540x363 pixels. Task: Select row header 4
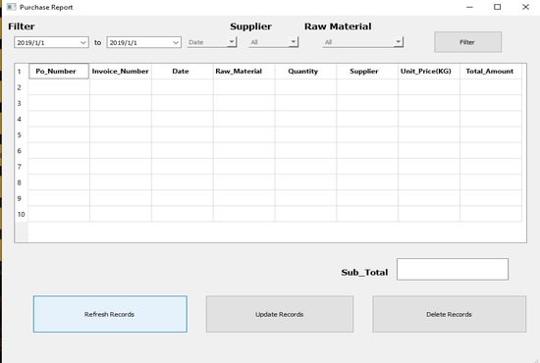pos(22,119)
